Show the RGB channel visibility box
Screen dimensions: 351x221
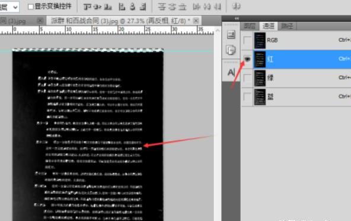click(x=247, y=40)
